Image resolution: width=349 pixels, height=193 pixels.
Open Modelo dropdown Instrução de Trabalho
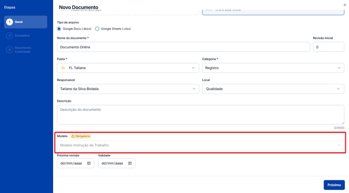point(201,145)
